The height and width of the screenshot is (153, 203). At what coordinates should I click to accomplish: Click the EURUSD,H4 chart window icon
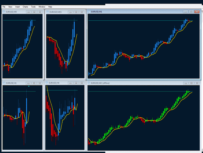(47, 83)
